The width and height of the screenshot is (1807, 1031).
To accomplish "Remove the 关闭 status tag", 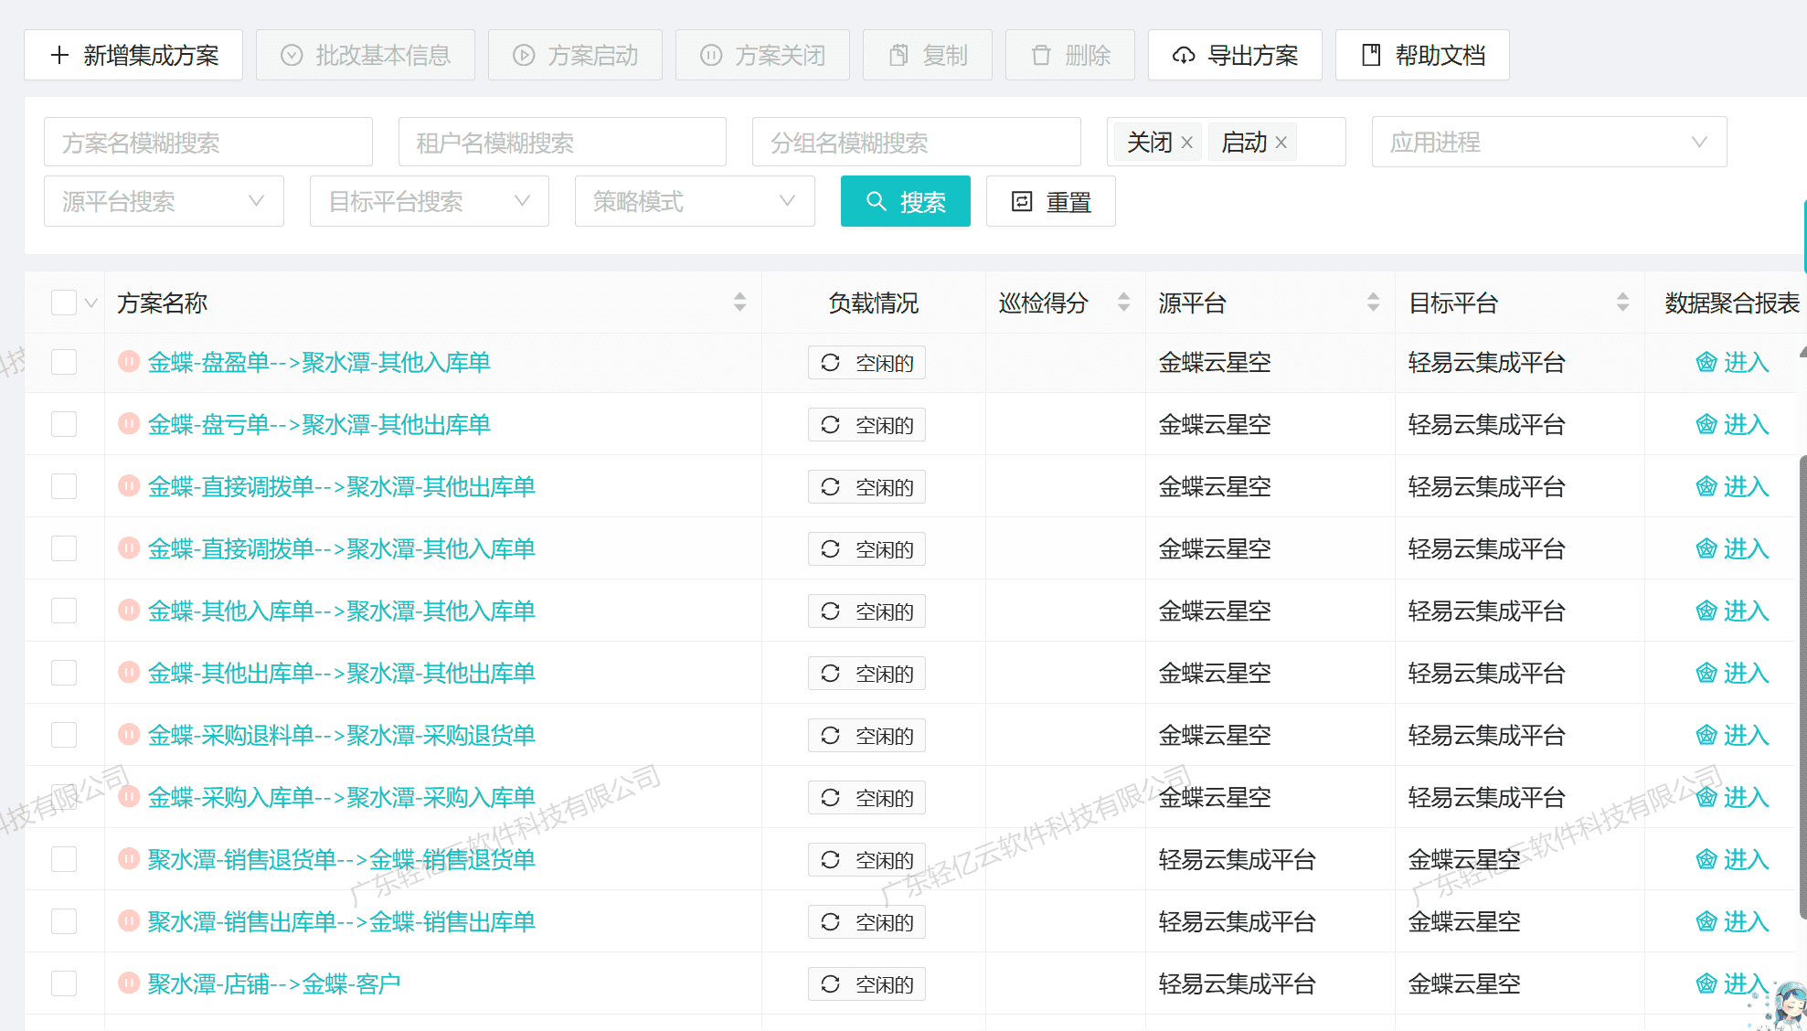I will (x=1187, y=143).
